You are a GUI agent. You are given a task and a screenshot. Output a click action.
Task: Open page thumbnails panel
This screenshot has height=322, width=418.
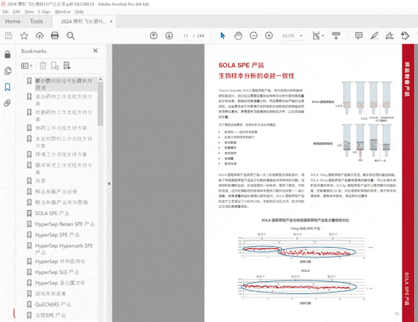(x=8, y=70)
